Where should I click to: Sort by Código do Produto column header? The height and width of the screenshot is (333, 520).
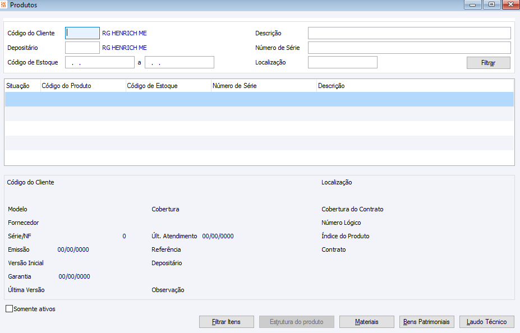[x=83, y=86]
